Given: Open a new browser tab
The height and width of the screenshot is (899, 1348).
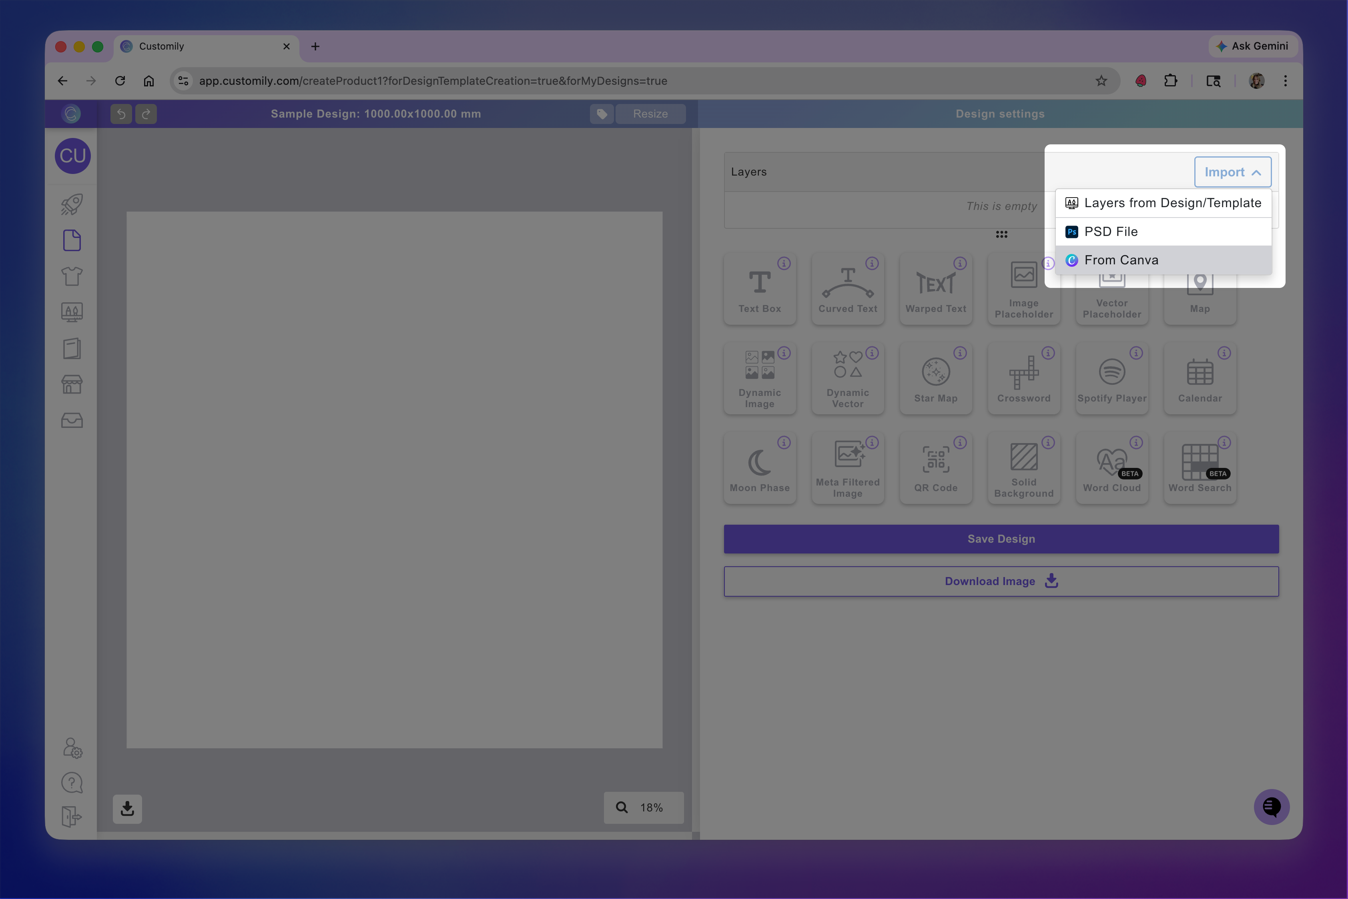Looking at the screenshot, I should [x=315, y=46].
